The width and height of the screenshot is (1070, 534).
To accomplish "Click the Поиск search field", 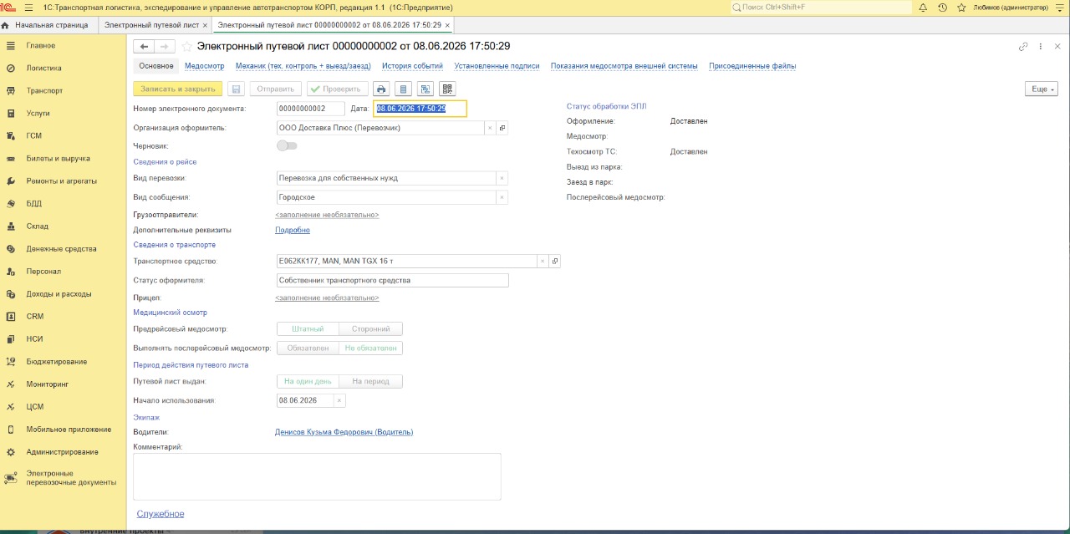I will tap(821, 7).
